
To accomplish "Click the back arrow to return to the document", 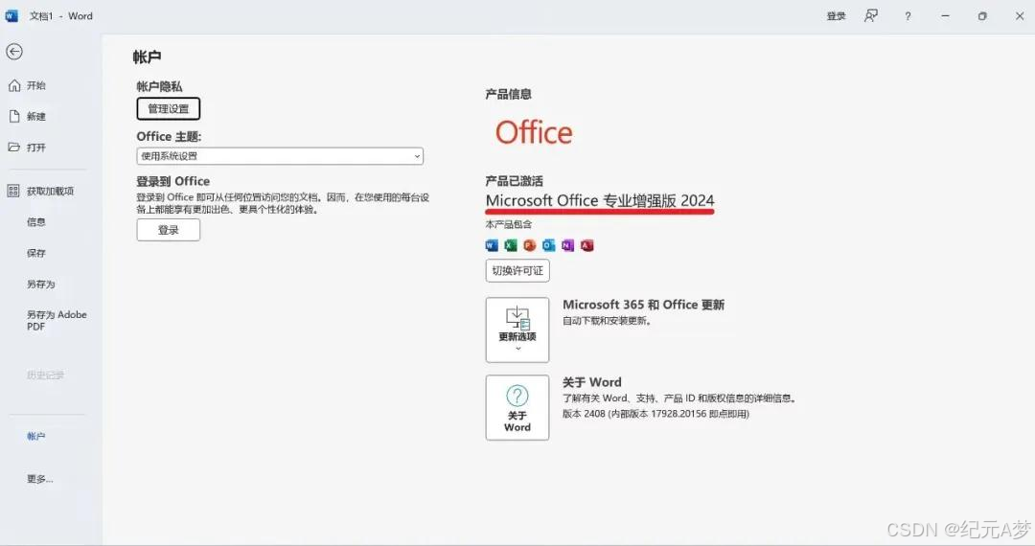I will tap(13, 52).
